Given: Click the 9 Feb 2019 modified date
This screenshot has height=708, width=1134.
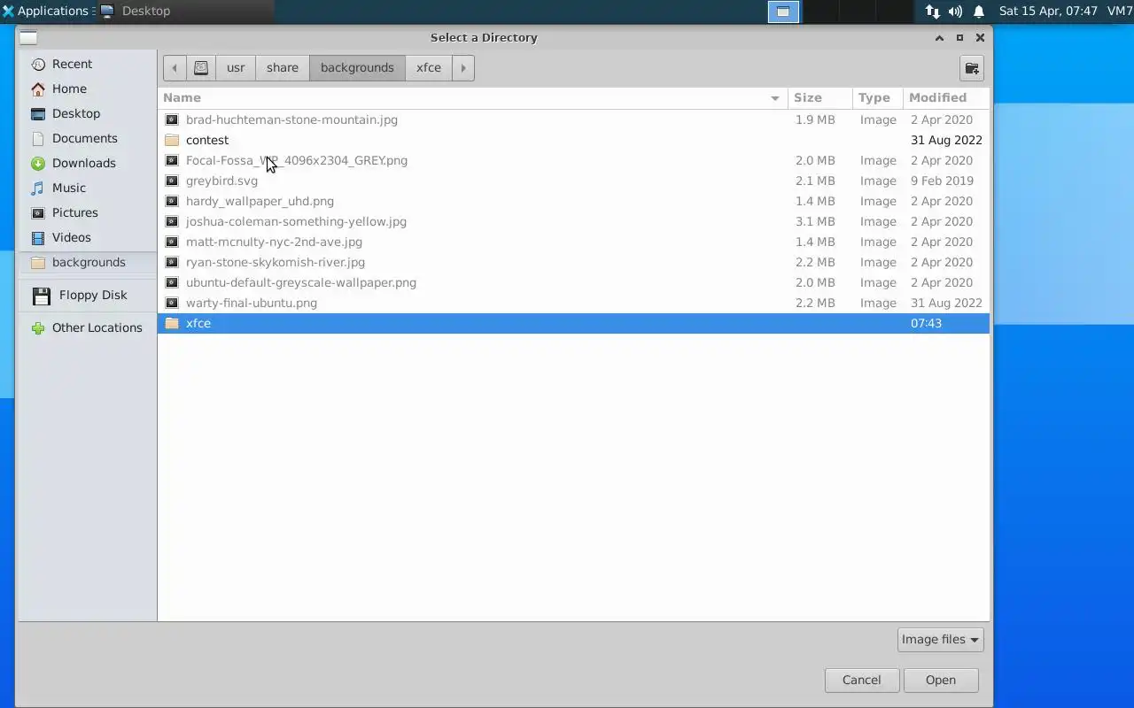Looking at the screenshot, I should tap(942, 181).
